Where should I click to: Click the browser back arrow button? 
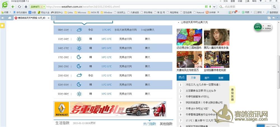click(x=13, y=6)
